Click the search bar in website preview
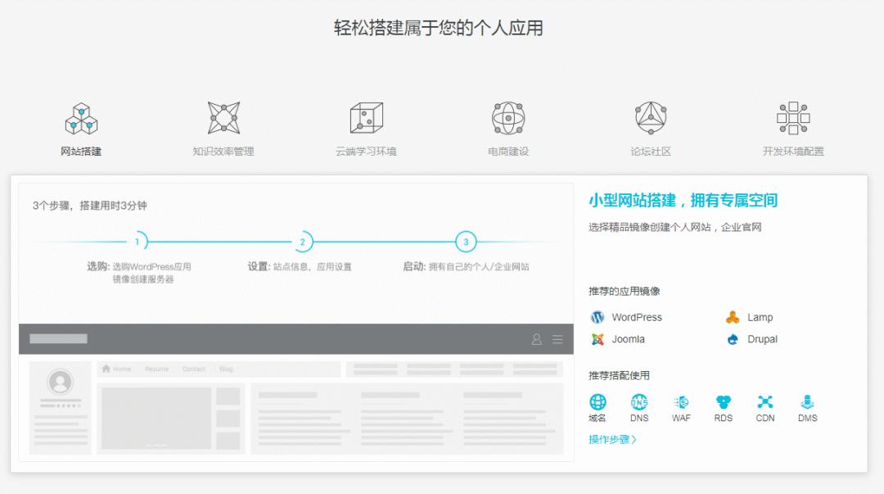Screen dimensions: 884x494 pyautogui.click(x=56, y=338)
